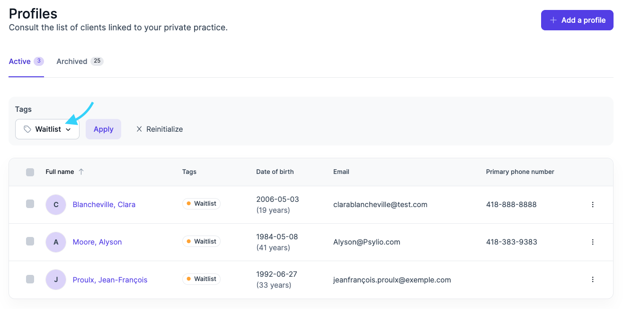Click the Waitlist tag on Clara's row

pyautogui.click(x=201, y=204)
